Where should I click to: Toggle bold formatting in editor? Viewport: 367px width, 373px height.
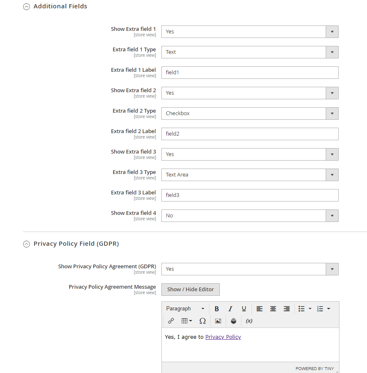coord(216,309)
